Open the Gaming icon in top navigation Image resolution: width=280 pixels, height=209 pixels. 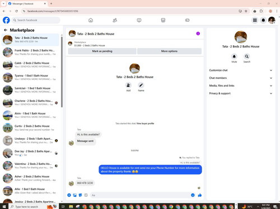click(x=187, y=20)
